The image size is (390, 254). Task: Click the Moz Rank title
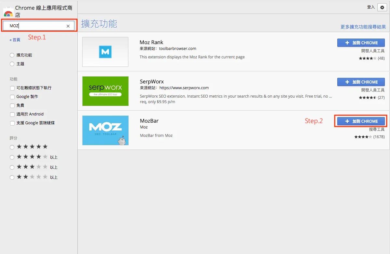click(151, 42)
